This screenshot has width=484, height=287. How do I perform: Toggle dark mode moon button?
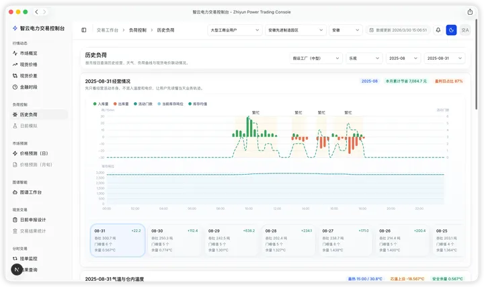coord(451,30)
